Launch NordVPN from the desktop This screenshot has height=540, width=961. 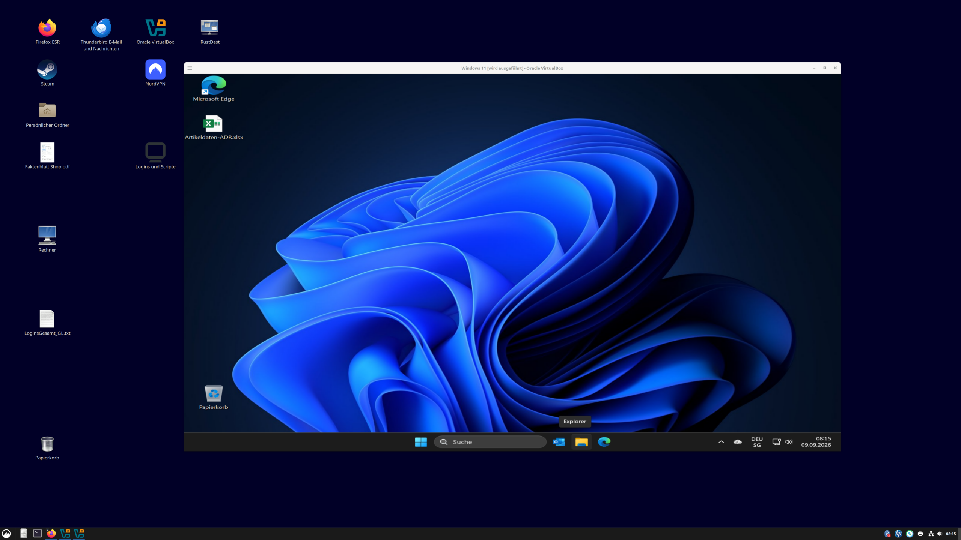tap(155, 73)
